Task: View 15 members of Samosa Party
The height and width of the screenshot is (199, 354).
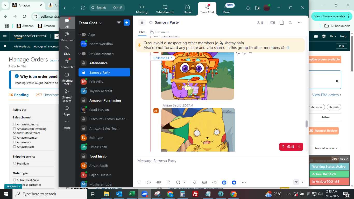Action: click(x=260, y=23)
